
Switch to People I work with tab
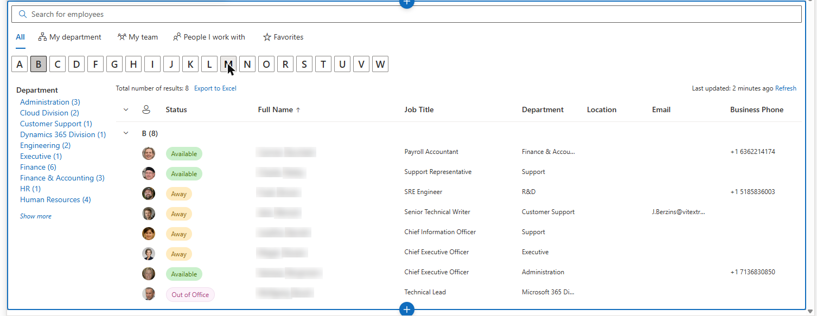click(209, 37)
